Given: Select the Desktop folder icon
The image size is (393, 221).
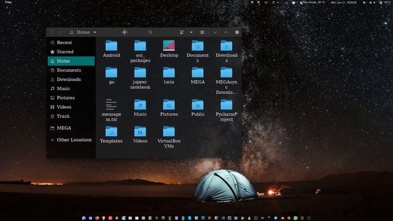Looking at the screenshot, I should (169, 45).
